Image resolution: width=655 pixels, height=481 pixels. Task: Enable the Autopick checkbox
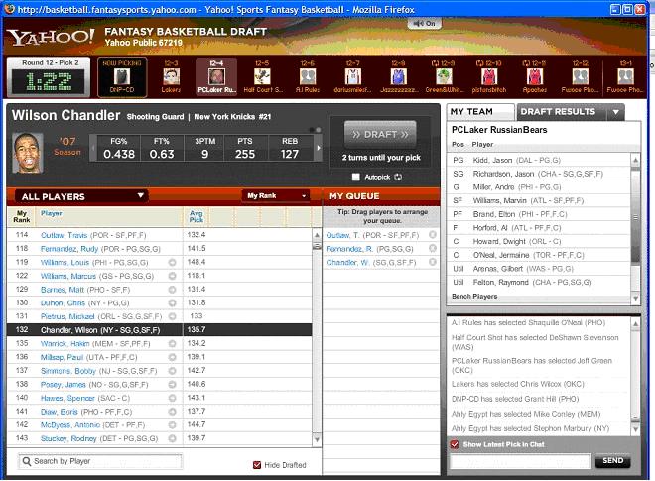coord(356,178)
